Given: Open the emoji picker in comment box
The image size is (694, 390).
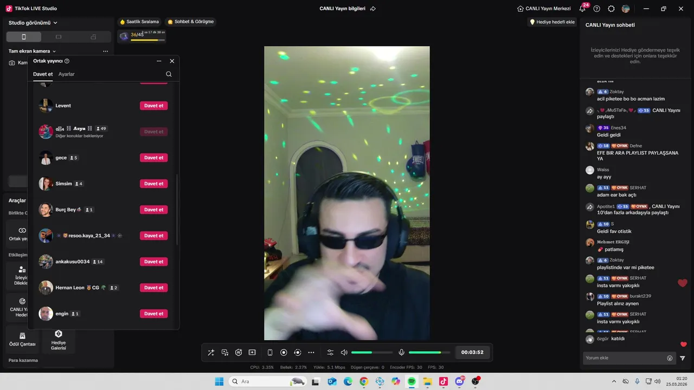Looking at the screenshot, I should (x=670, y=358).
